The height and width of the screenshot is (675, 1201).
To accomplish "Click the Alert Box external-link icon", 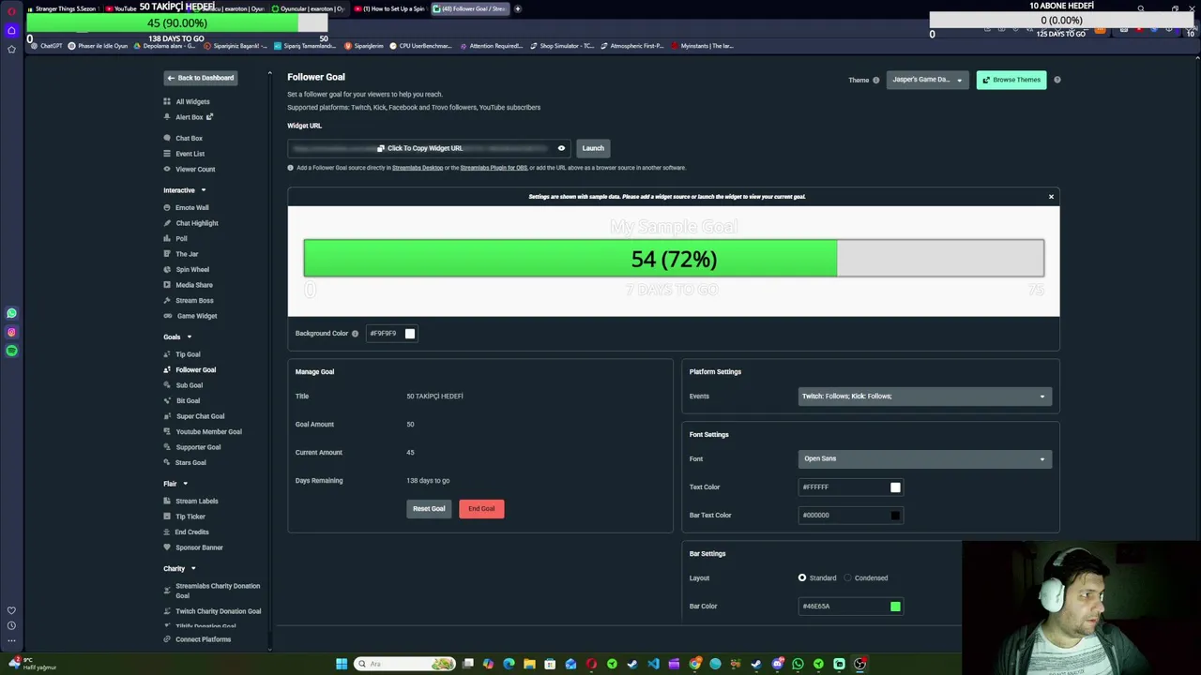I will [x=209, y=117].
